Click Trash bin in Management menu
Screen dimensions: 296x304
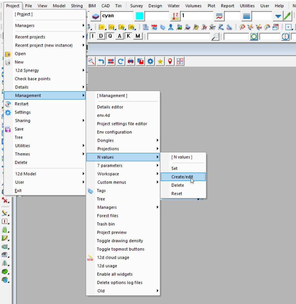click(106, 224)
